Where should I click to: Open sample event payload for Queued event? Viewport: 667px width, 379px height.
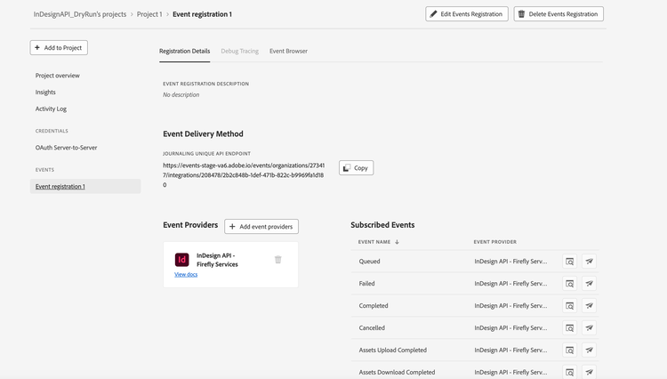pos(569,262)
